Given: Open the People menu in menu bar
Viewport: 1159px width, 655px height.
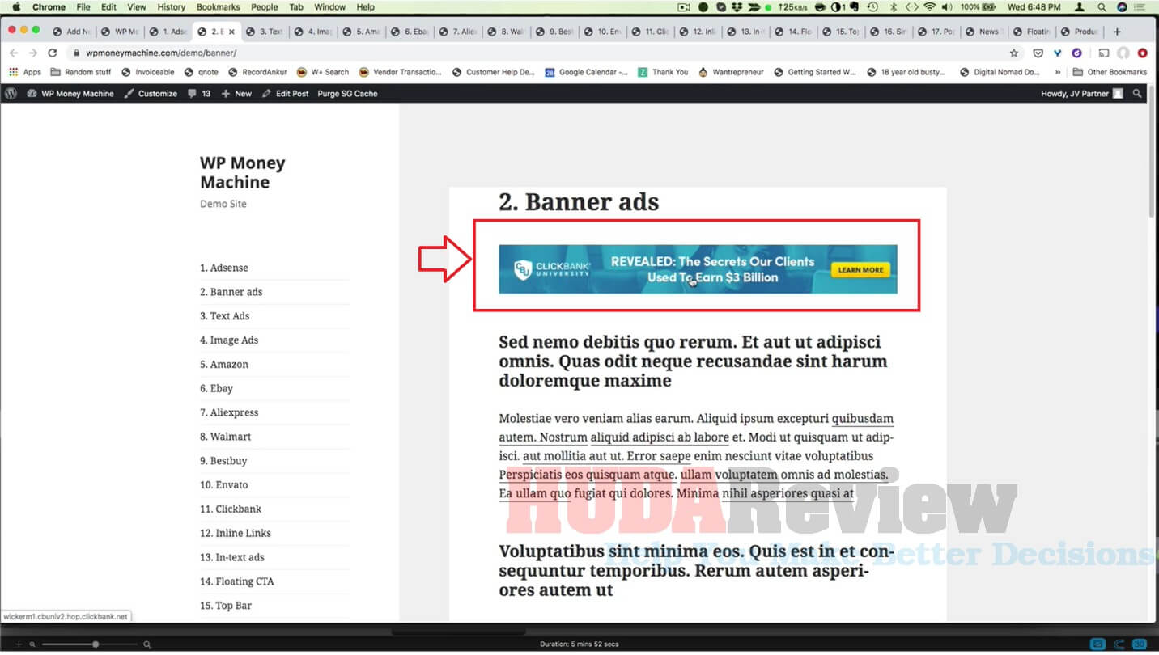Looking at the screenshot, I should coord(265,7).
